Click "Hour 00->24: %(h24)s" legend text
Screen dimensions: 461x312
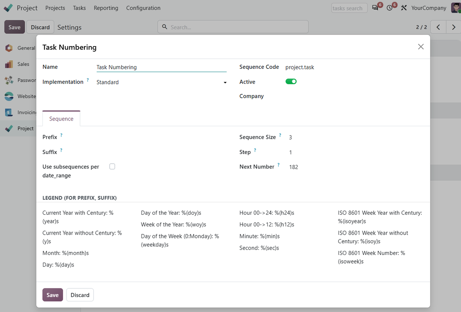(267, 213)
